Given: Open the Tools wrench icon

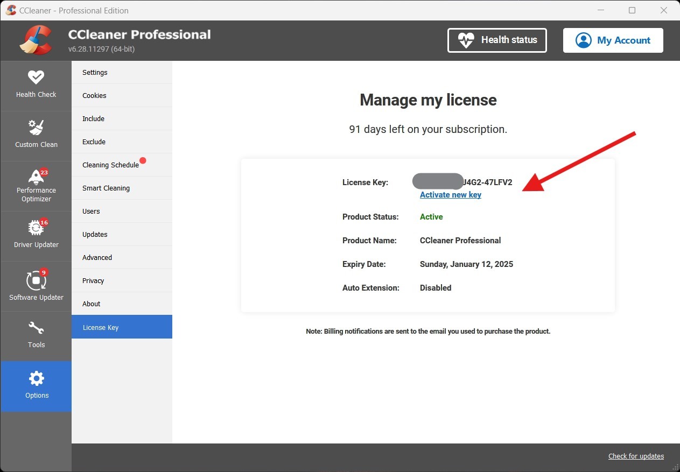Looking at the screenshot, I should (x=36, y=328).
